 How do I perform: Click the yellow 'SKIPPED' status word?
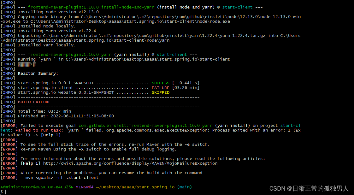pyautogui.click(x=161, y=92)
